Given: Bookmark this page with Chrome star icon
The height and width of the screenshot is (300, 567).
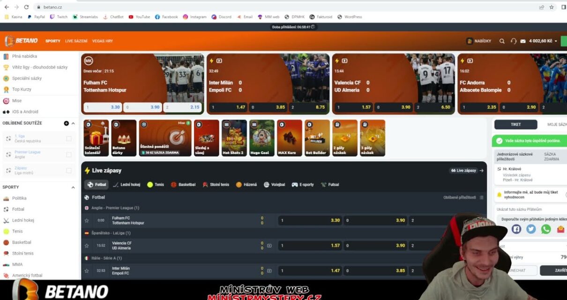Looking at the screenshot, I should tap(552, 7).
